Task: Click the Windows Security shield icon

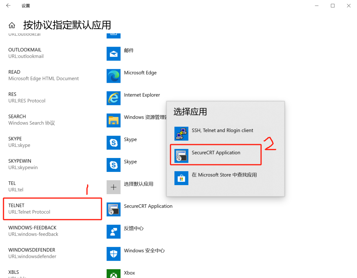Action: pos(113,254)
